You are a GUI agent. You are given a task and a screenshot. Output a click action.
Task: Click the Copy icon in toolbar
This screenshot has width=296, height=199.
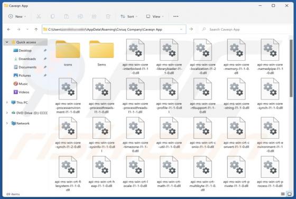tap(53, 16)
